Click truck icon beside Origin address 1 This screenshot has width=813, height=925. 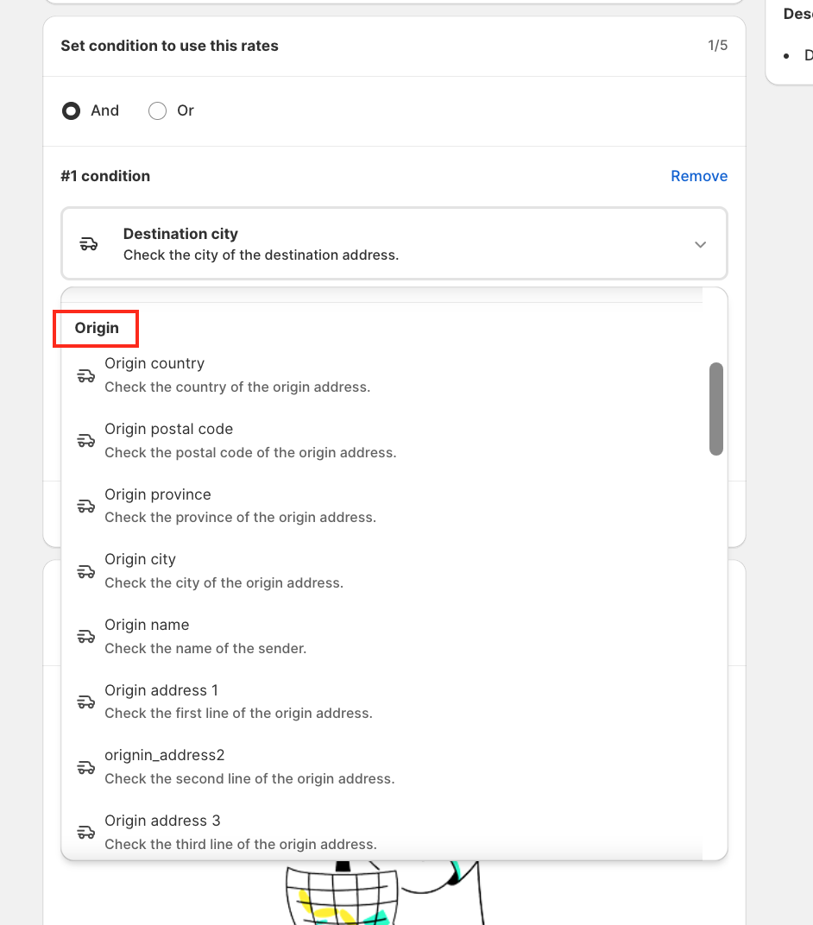(x=85, y=702)
